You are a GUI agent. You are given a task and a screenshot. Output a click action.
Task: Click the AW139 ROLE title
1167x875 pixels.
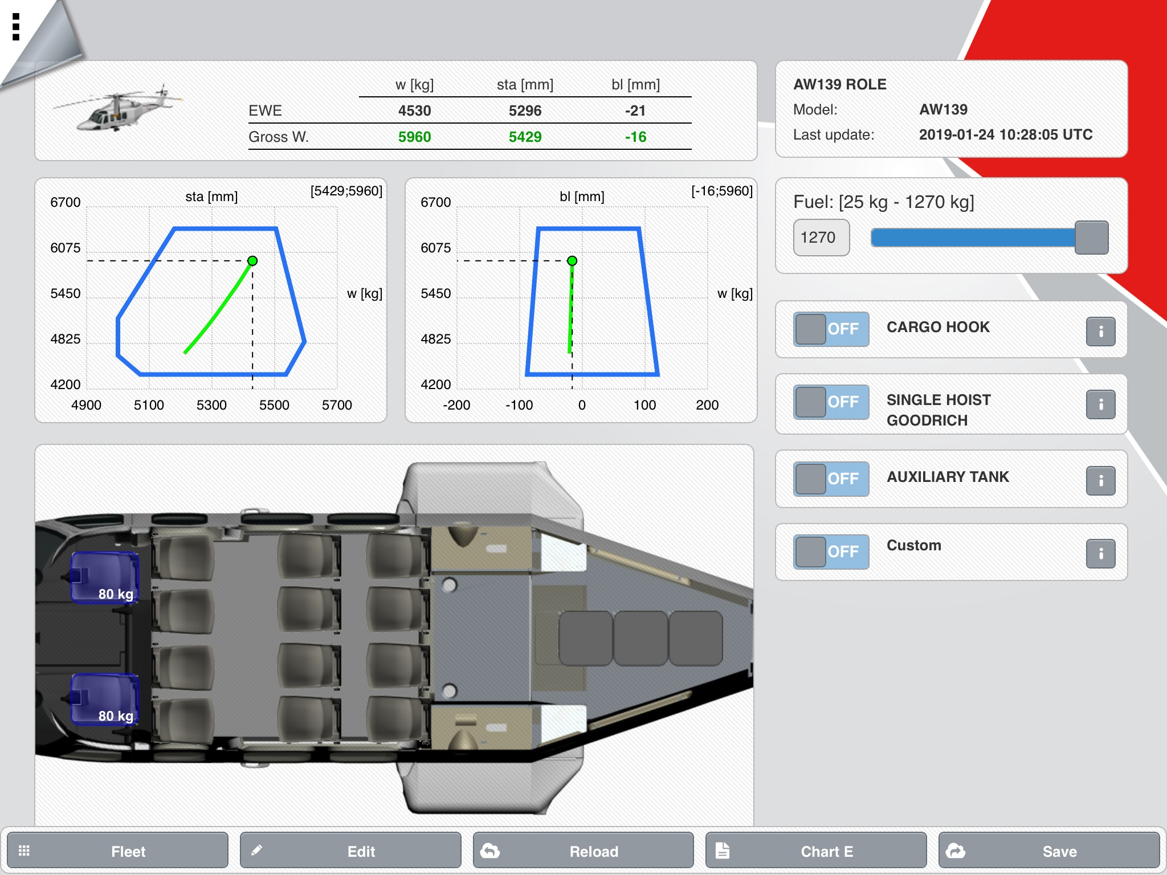pyautogui.click(x=840, y=84)
